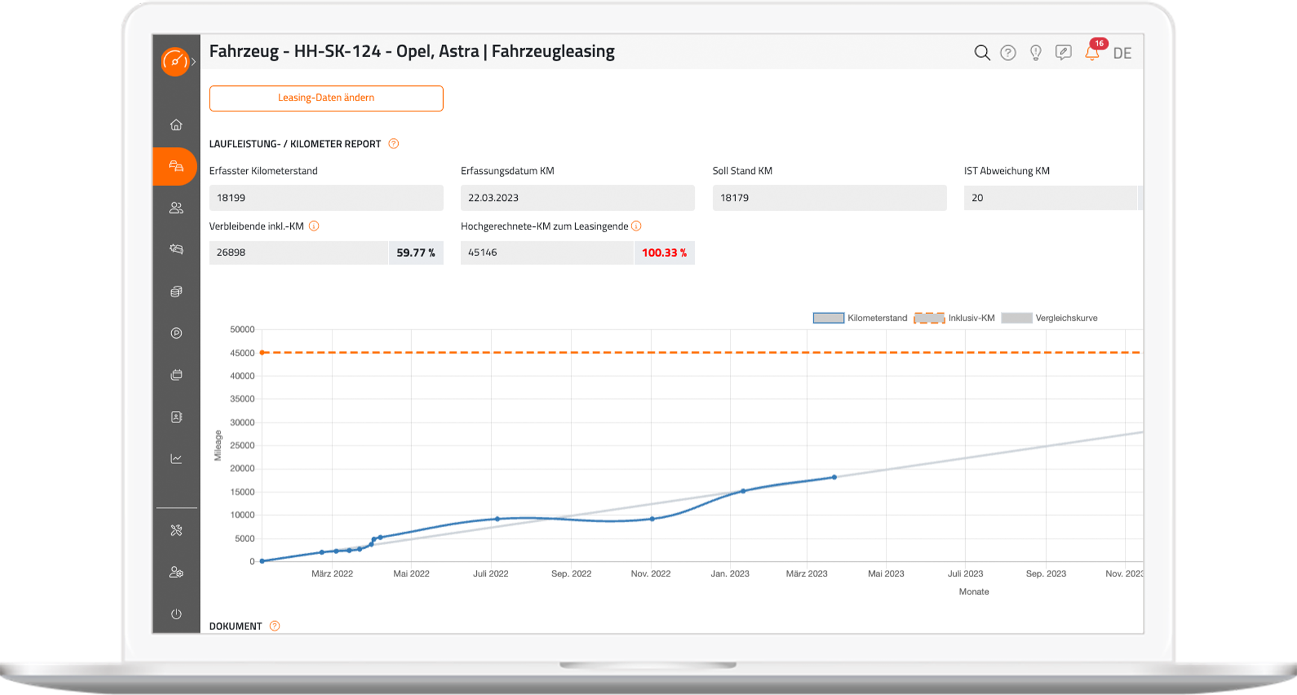Image resolution: width=1297 pixels, height=695 pixels.
Task: Open the DE language selector
Action: tap(1122, 53)
